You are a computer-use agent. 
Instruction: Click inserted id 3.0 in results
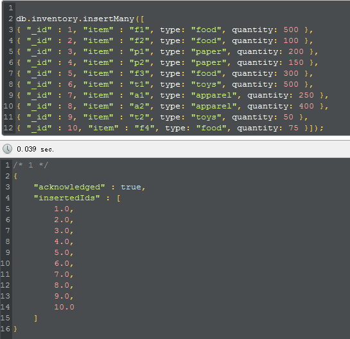pyautogui.click(x=62, y=230)
